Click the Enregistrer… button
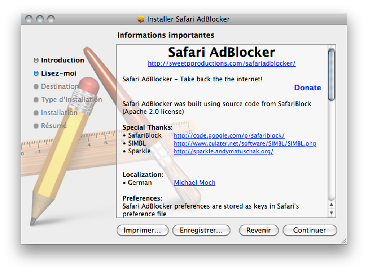Viewport: 368px width, 273px height. click(201, 230)
